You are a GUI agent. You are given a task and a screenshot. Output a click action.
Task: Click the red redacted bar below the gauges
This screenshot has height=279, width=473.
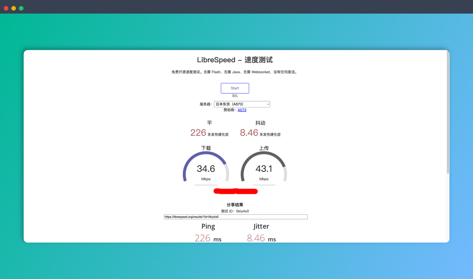click(236, 191)
